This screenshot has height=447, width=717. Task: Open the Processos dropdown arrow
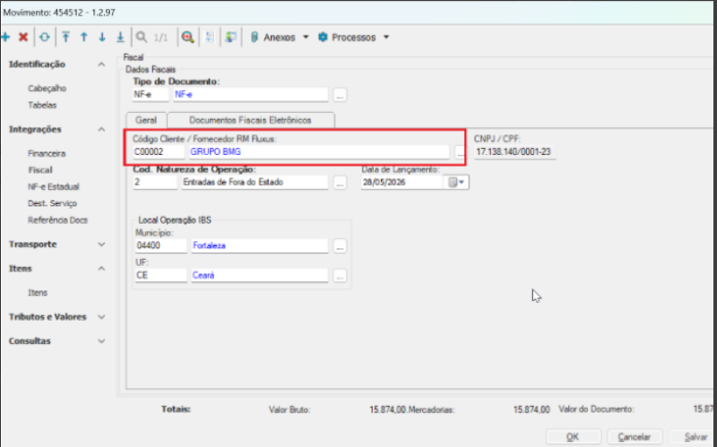pos(386,37)
